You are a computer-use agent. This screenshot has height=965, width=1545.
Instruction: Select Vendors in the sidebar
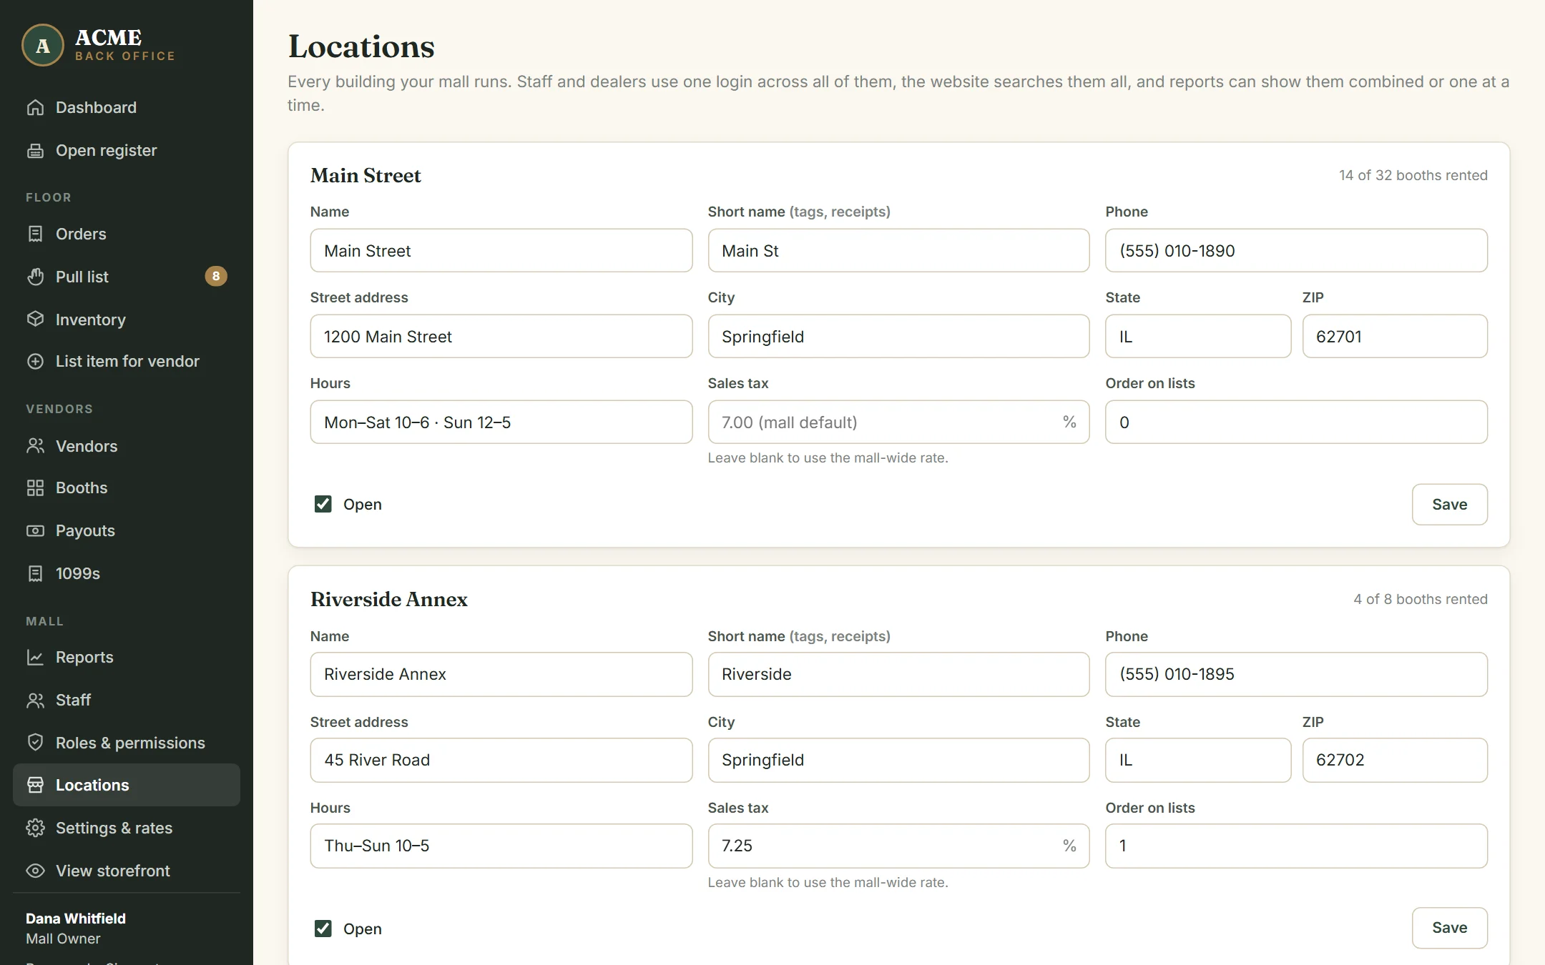pos(127,445)
